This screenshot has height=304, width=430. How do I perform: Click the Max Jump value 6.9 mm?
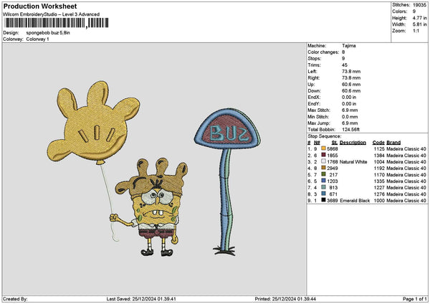tap(350, 123)
